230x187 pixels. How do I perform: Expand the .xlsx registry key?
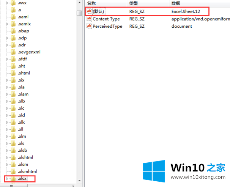point(7,178)
